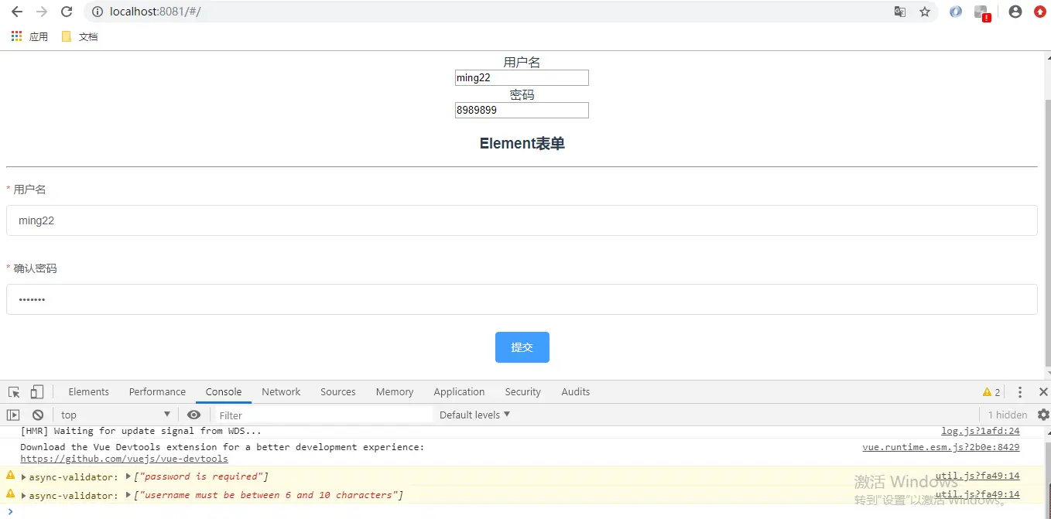Open vue.runtime.esm.js source link
1051x519 pixels.
(941, 447)
